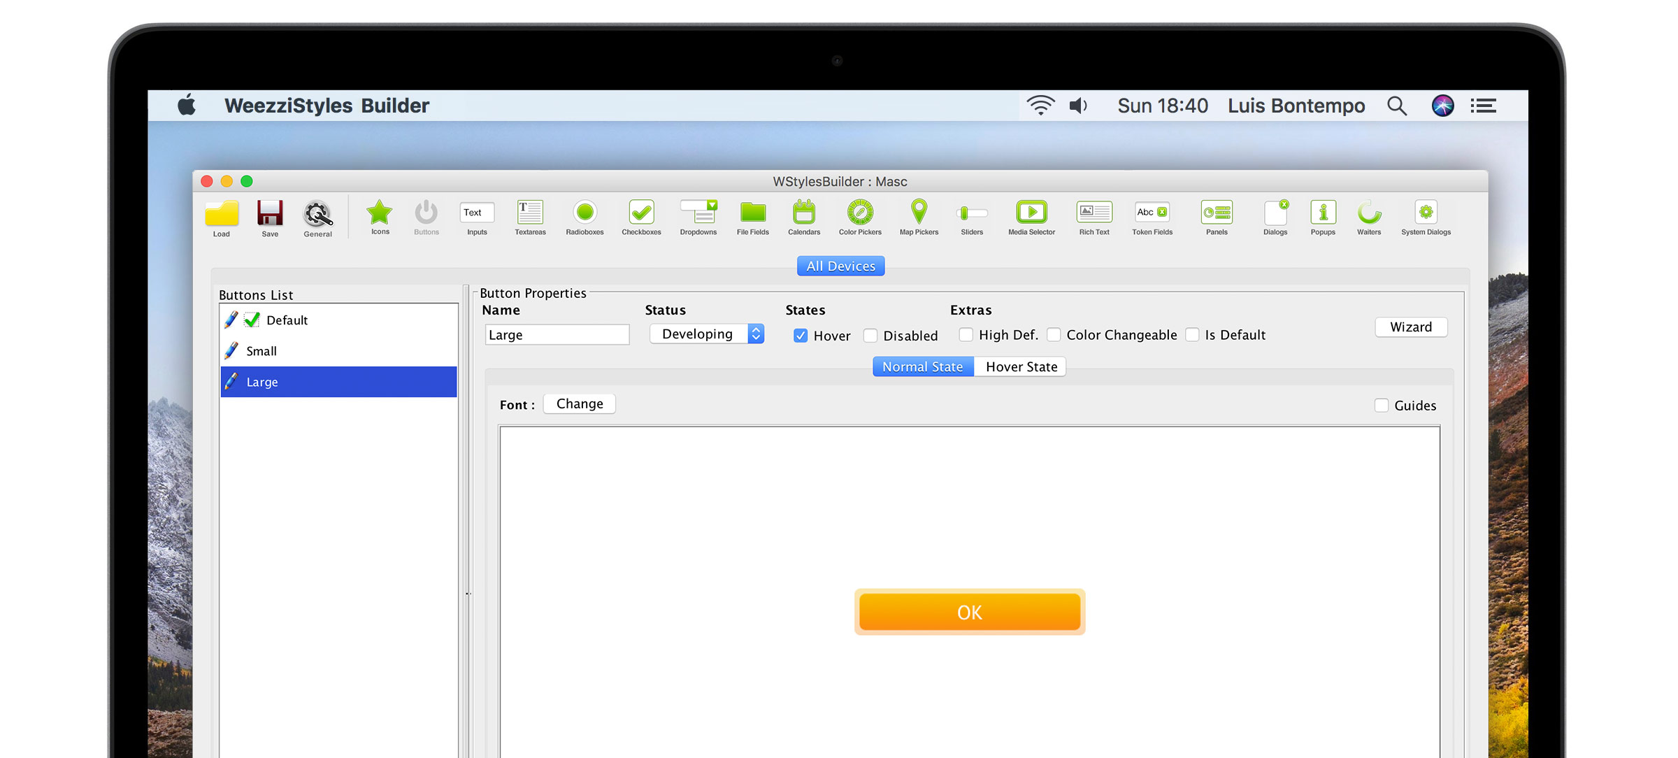The image size is (1678, 758).
Task: Open the WeezziStyles Builder menu
Action: click(327, 106)
